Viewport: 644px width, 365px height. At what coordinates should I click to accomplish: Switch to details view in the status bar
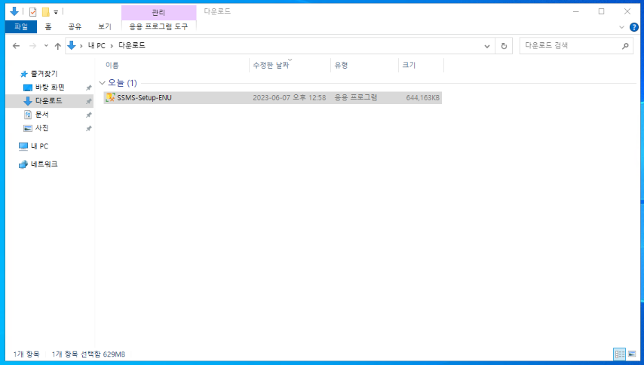pyautogui.click(x=619, y=354)
